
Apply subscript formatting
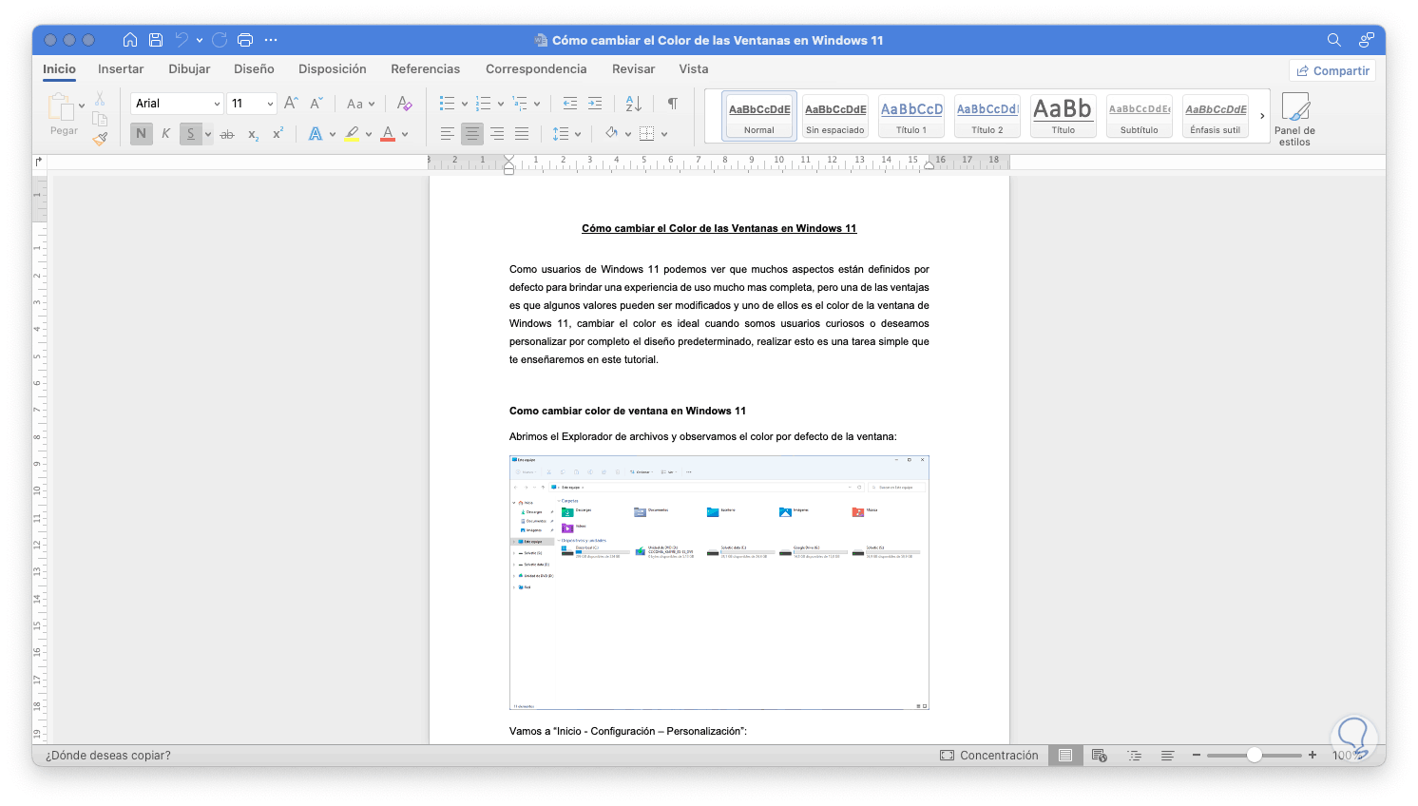(253, 134)
